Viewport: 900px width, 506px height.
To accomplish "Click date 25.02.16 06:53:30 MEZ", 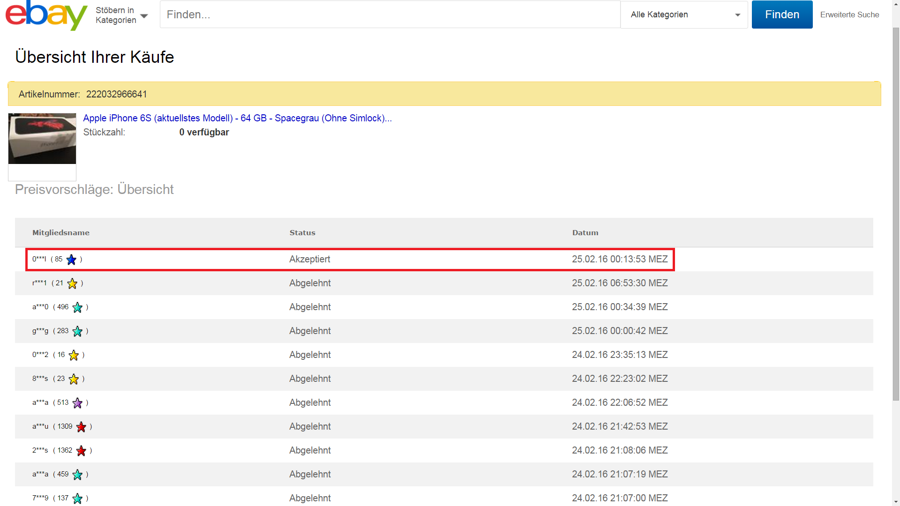I will pos(620,283).
